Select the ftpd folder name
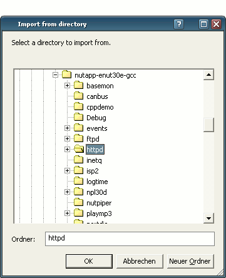 click(93, 139)
